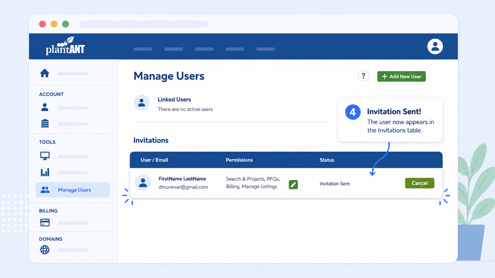The width and height of the screenshot is (495, 278).
Task: Click the Add New User button
Action: pos(401,77)
